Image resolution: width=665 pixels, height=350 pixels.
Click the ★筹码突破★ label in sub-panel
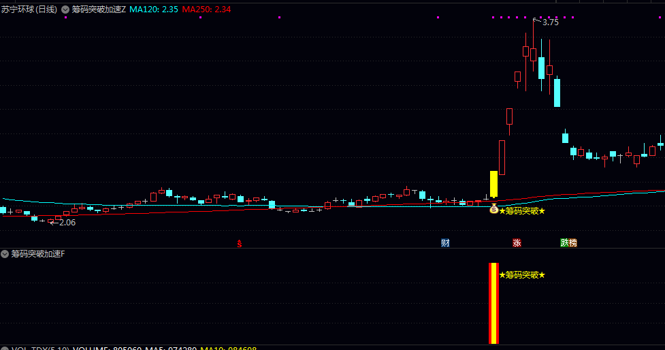[522, 275]
